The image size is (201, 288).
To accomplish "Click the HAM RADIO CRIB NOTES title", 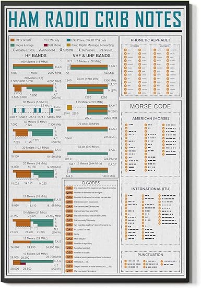I will click(x=95, y=19).
